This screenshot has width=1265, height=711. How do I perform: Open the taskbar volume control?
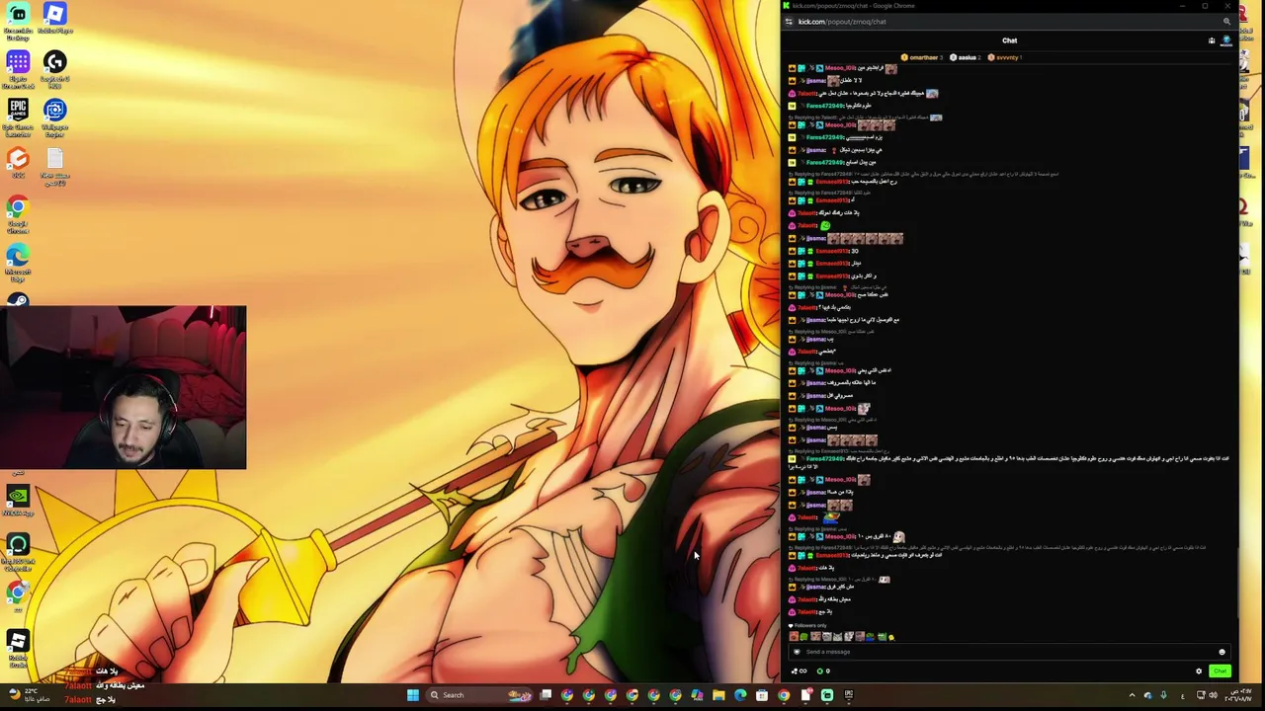pyautogui.click(x=1213, y=695)
